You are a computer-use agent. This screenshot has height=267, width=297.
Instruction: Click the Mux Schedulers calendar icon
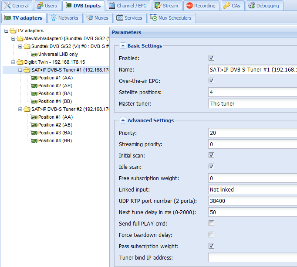click(x=154, y=17)
